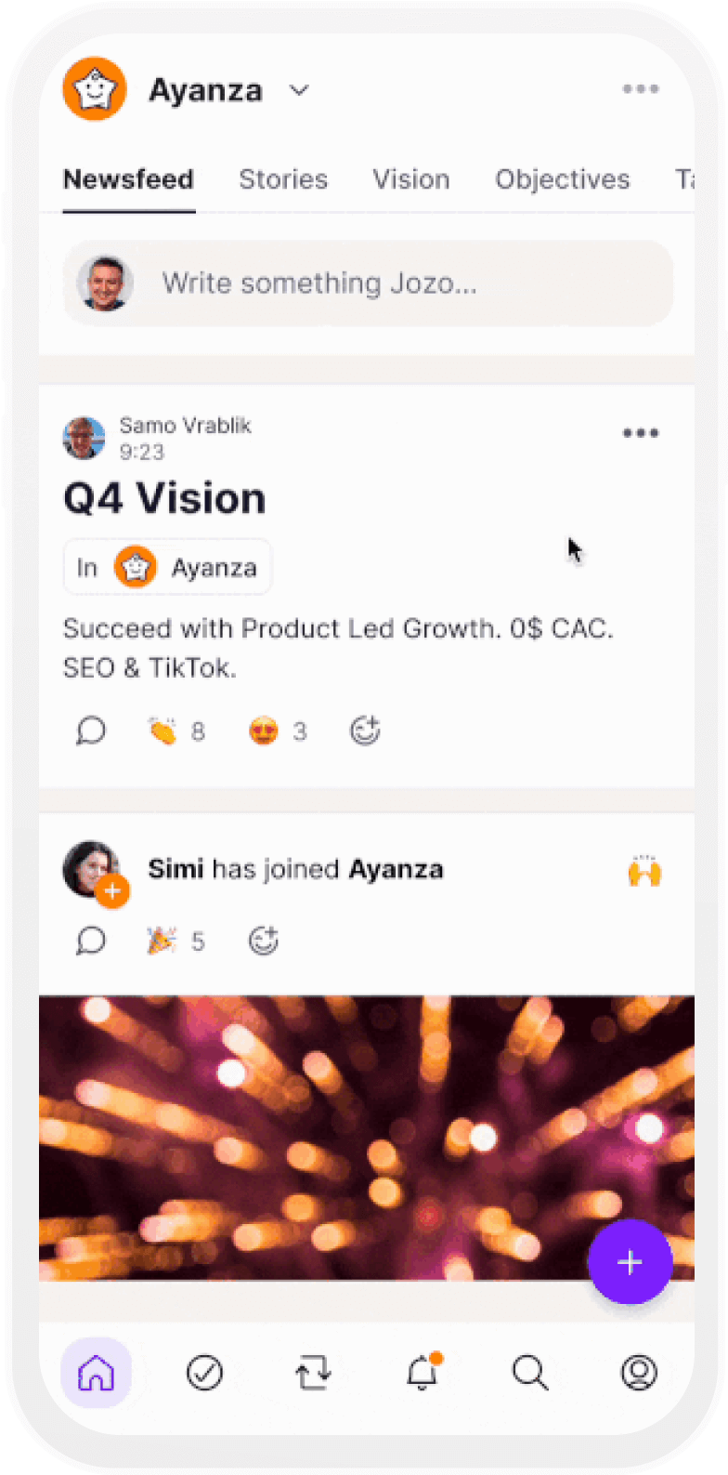Expand the Ayanza workspace dropdown chevron
Screen dimensions: 728x1475
click(299, 90)
